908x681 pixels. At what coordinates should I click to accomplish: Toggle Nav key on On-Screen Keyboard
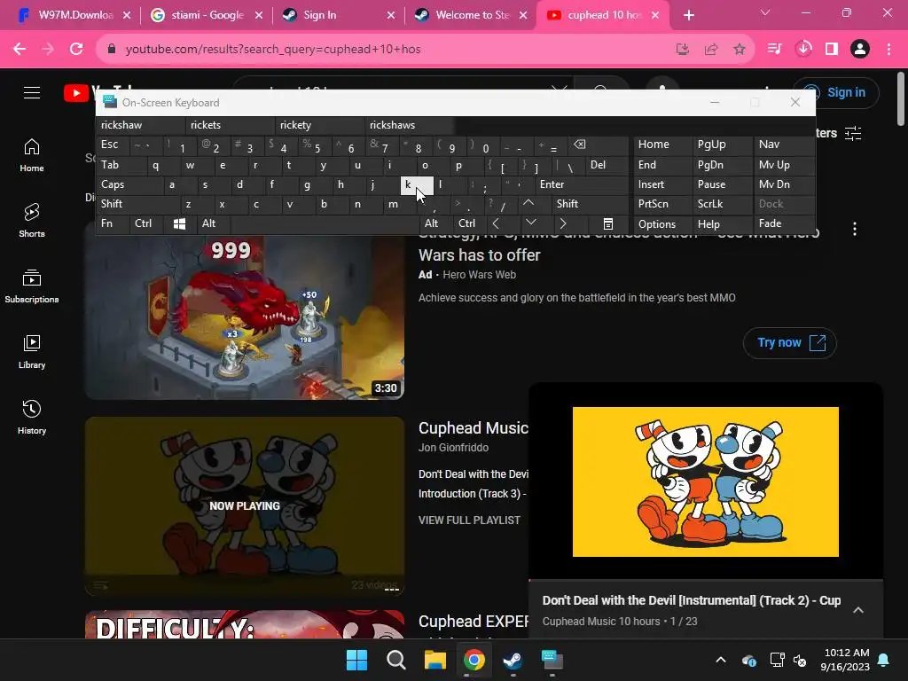point(784,145)
